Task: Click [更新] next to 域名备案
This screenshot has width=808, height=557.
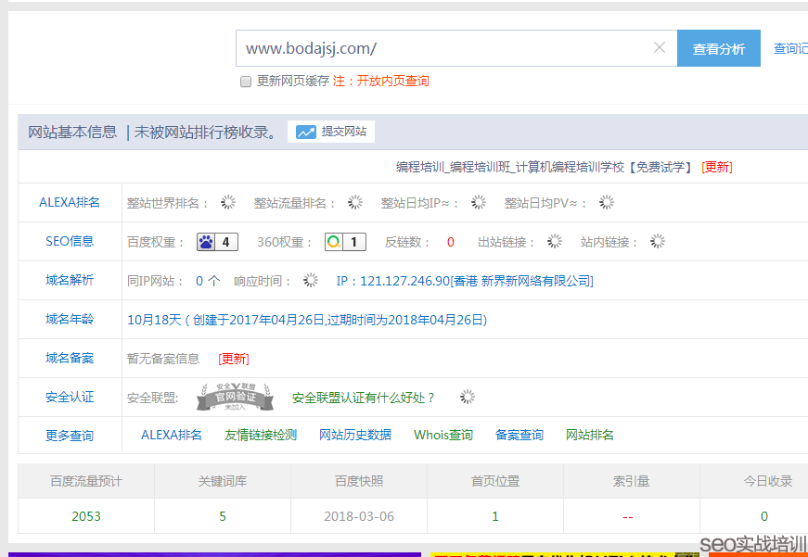Action: (233, 358)
